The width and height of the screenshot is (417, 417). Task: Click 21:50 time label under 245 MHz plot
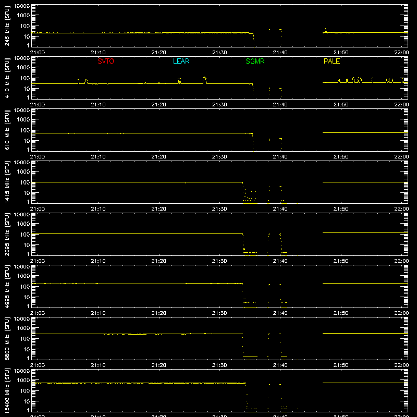341,53
